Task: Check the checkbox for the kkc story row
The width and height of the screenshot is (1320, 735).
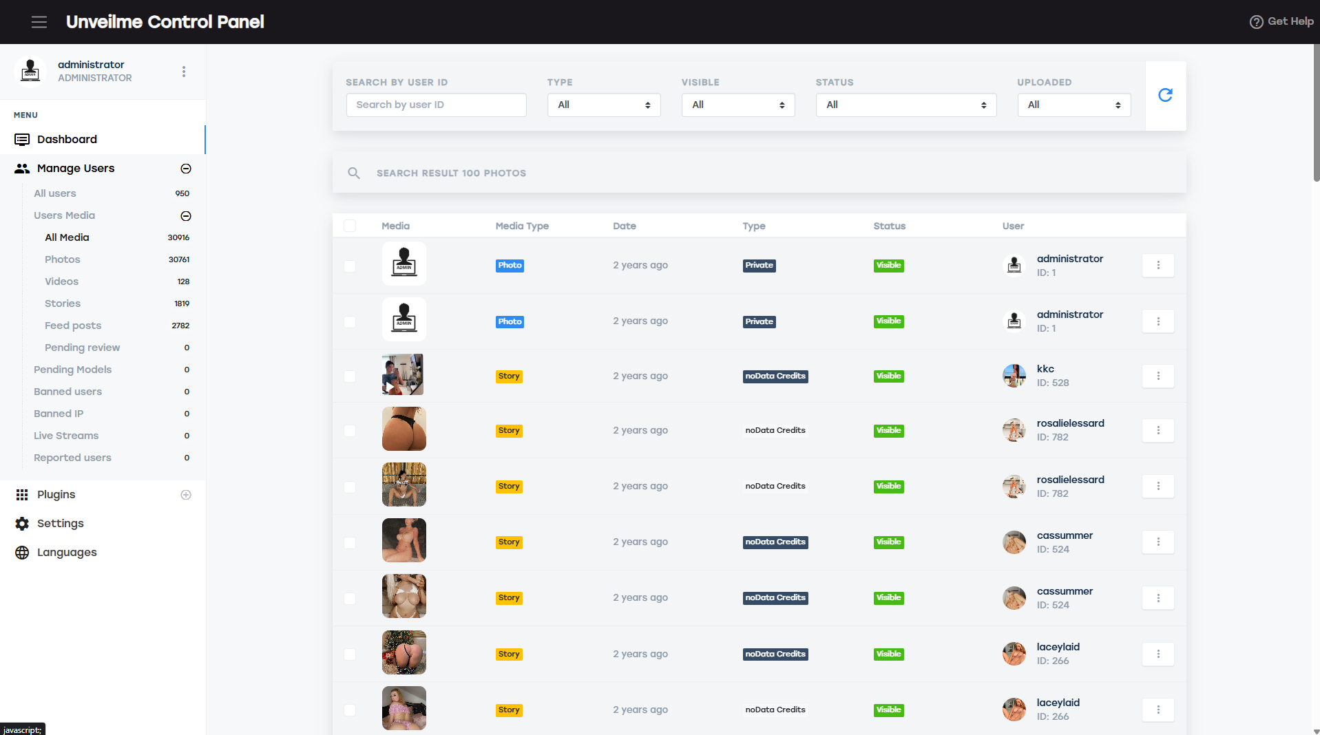Action: pyautogui.click(x=350, y=376)
